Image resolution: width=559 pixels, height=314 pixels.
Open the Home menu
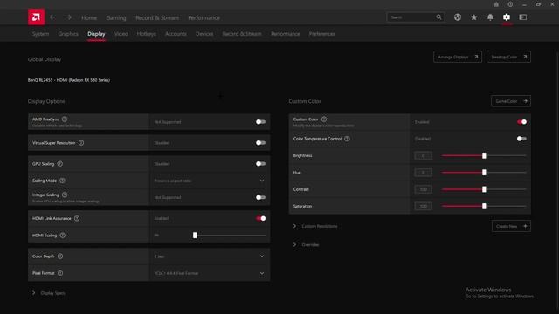pyautogui.click(x=89, y=17)
